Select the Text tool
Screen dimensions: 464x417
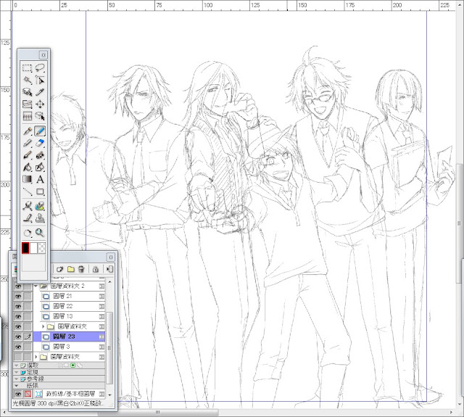40,179
